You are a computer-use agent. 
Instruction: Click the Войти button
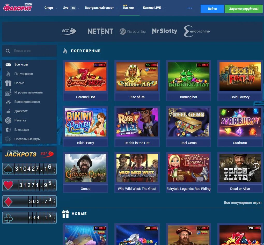212,9
